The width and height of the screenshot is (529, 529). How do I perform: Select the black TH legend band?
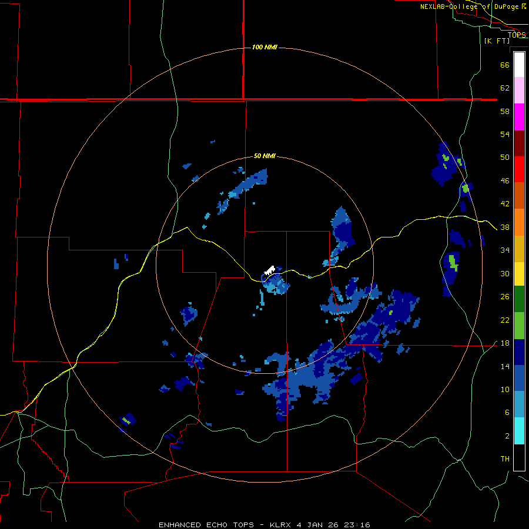coord(519,457)
